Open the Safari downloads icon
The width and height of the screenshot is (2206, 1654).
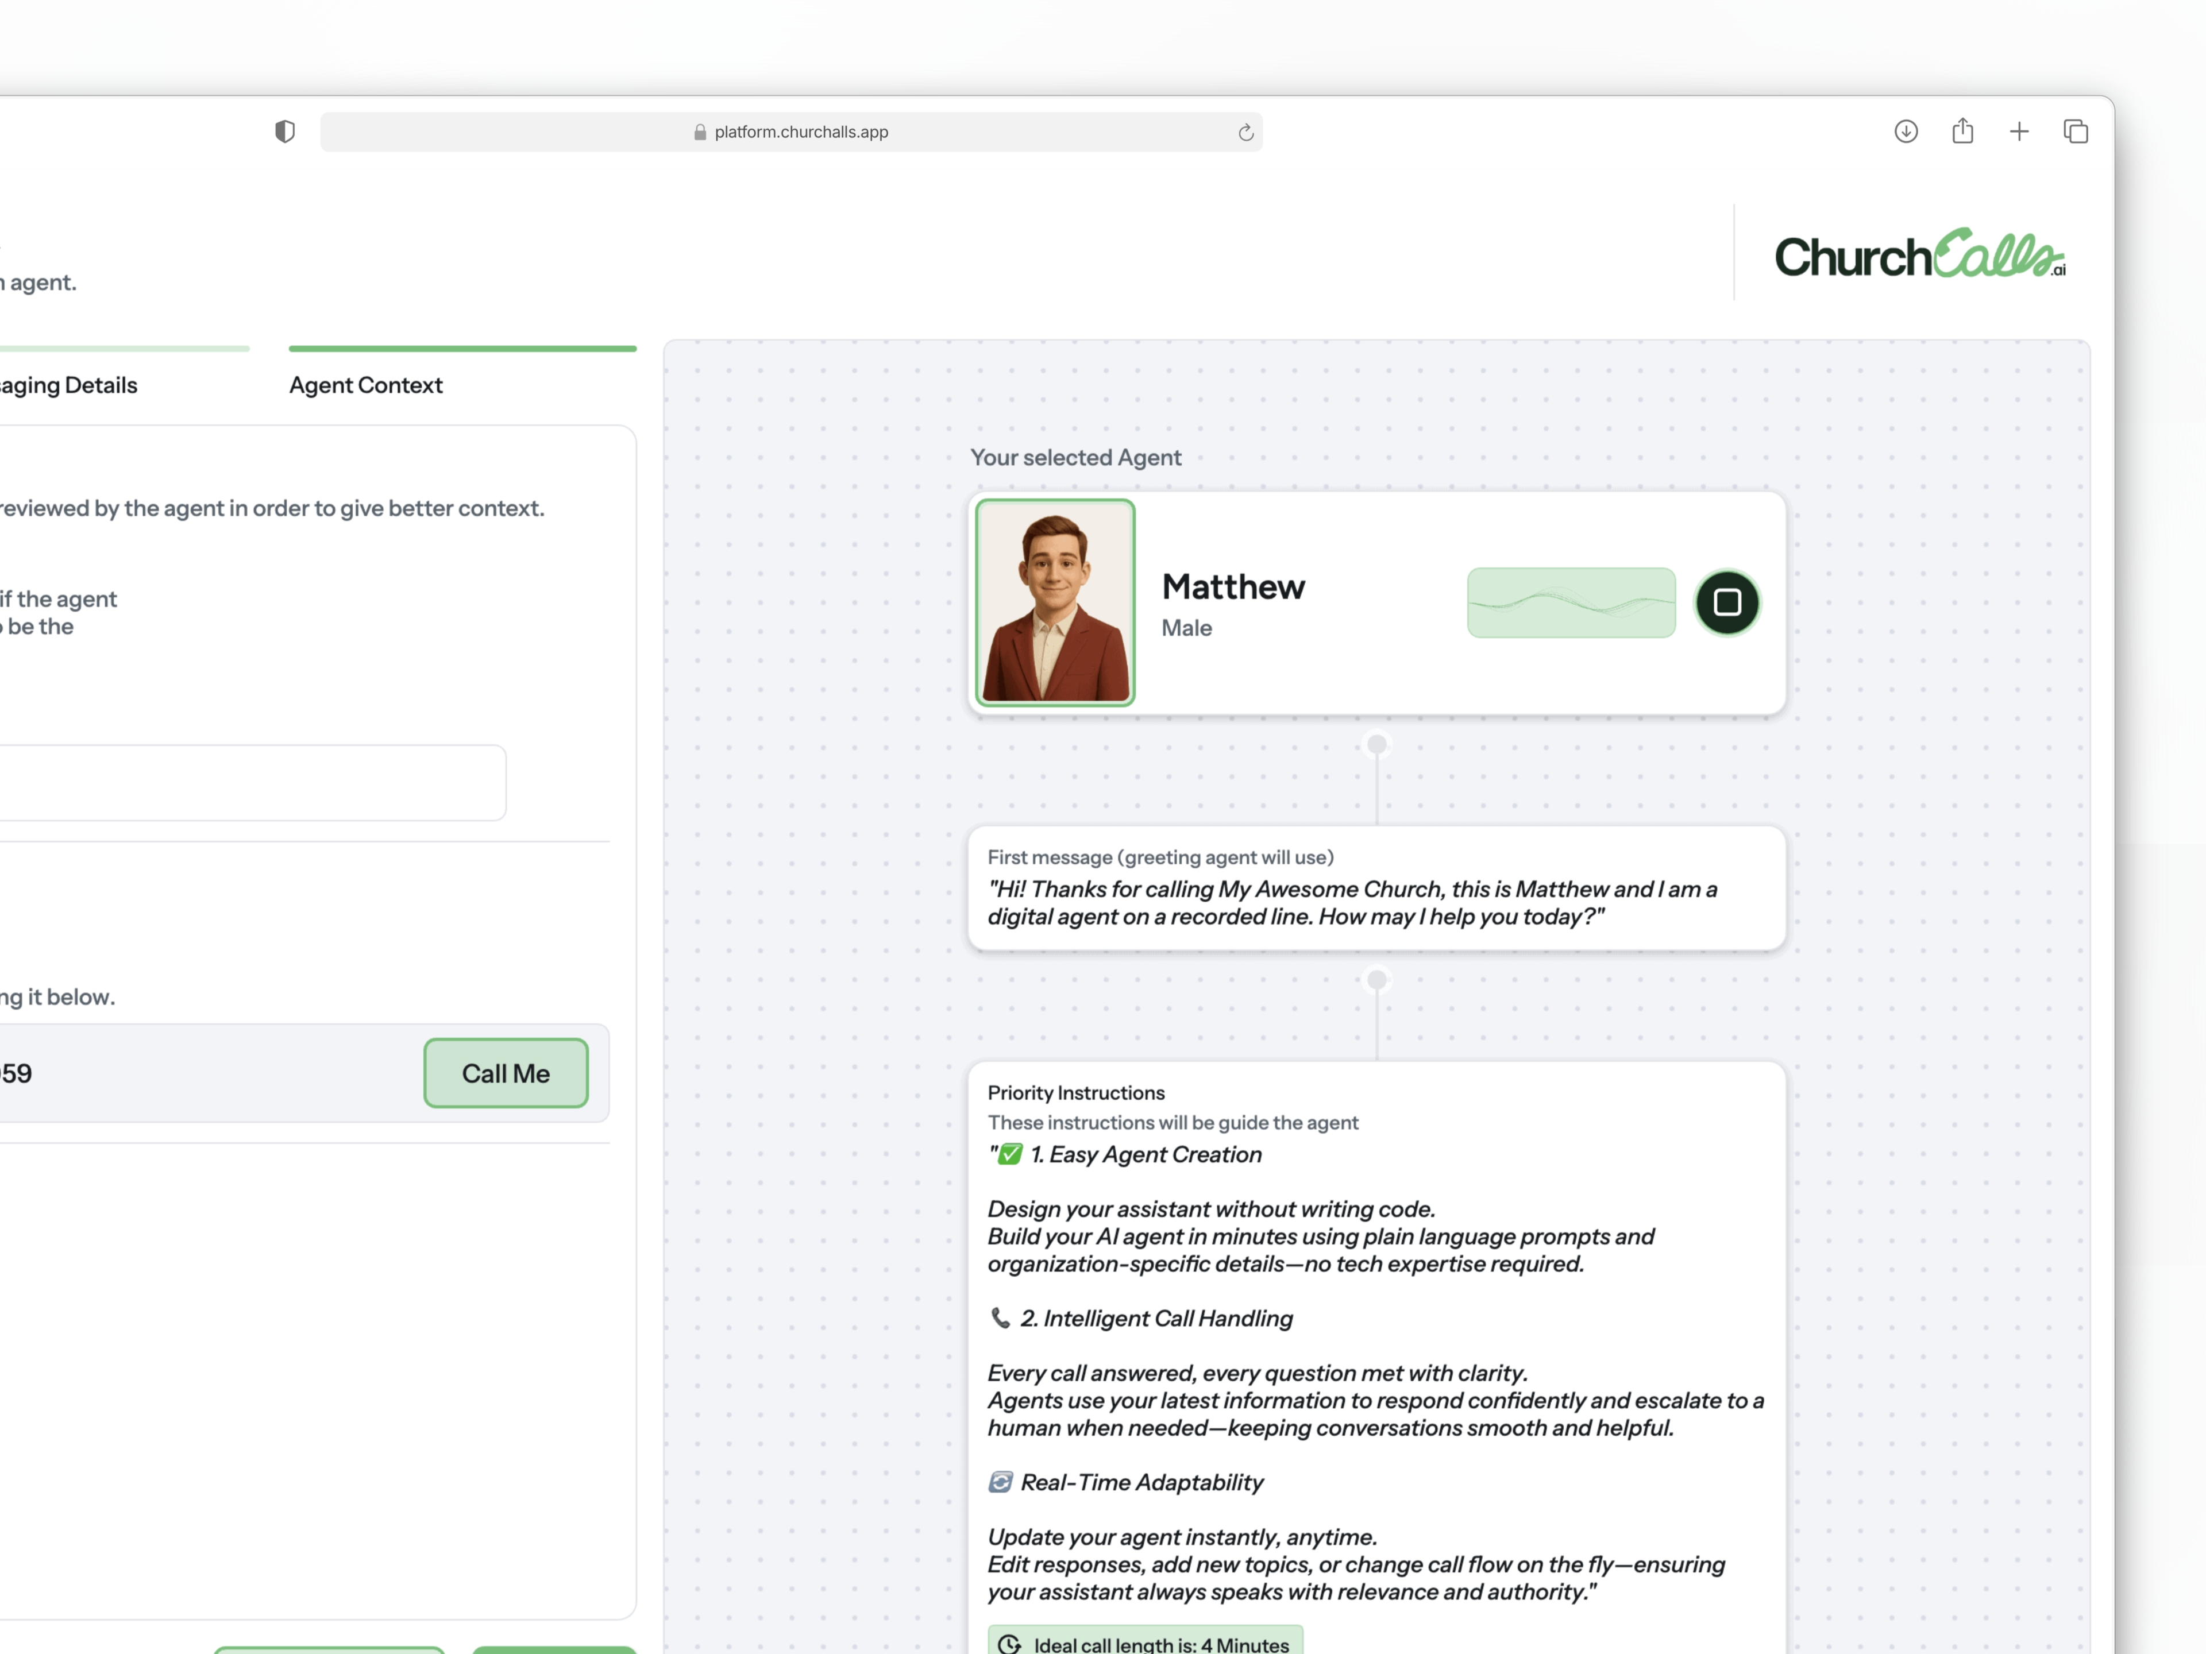click(1905, 132)
